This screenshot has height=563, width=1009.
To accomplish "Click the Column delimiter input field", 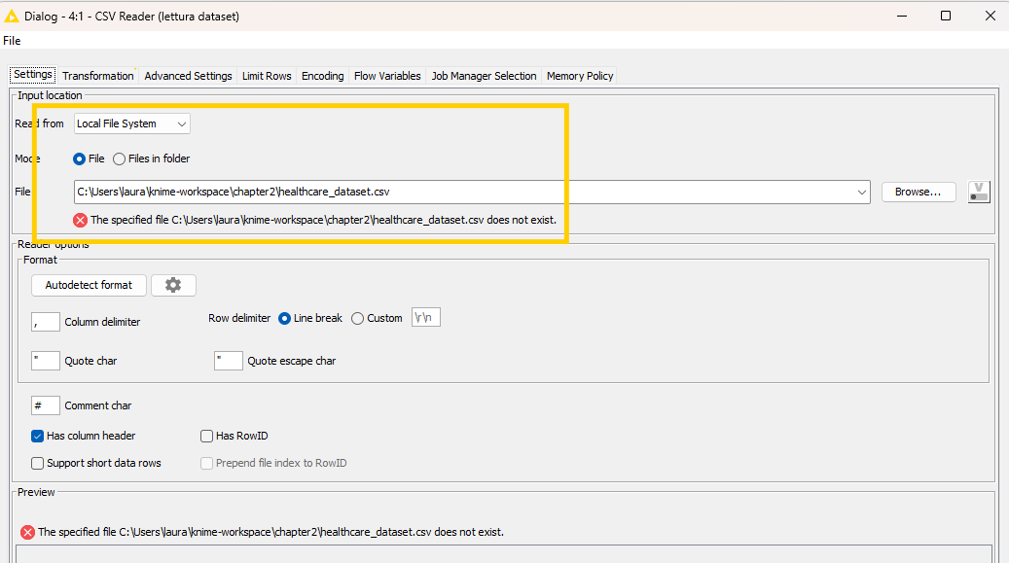I will (46, 321).
